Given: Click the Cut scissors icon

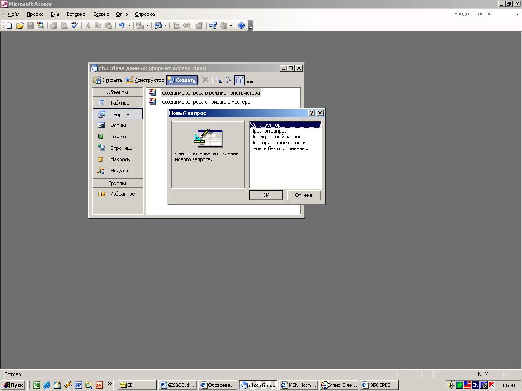Looking at the screenshot, I should coord(87,25).
